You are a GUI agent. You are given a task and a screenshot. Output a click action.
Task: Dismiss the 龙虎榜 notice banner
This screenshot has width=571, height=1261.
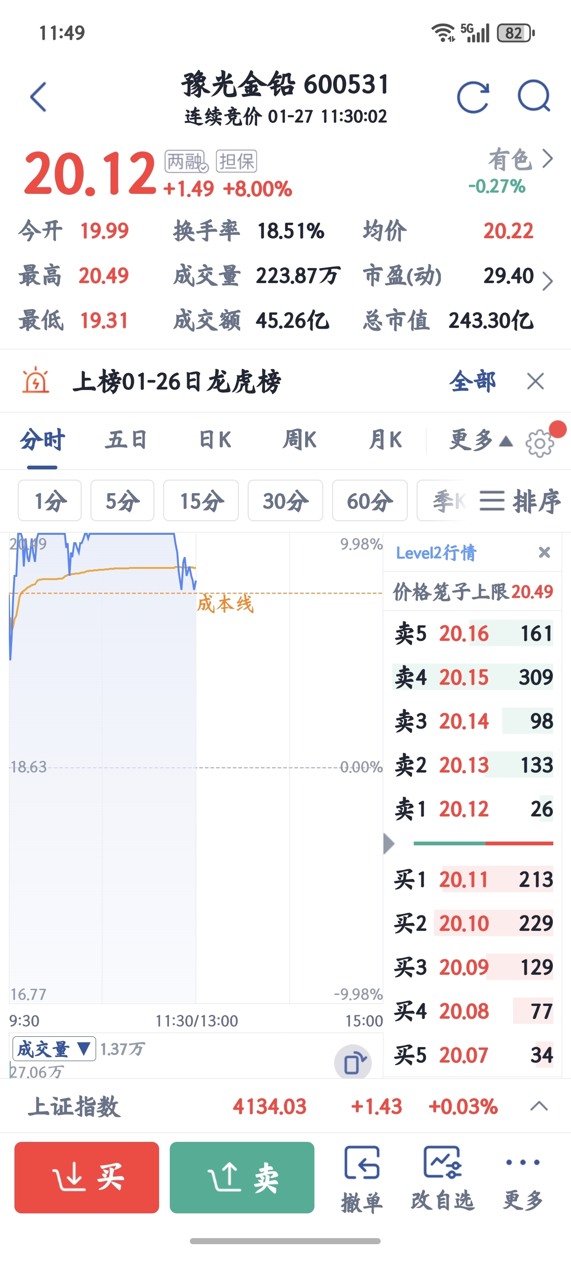click(x=536, y=381)
